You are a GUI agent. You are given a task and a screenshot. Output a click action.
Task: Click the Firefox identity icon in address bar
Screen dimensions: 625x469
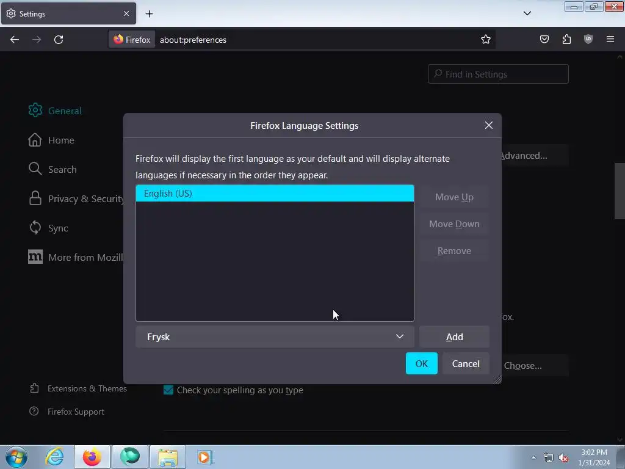point(132,40)
